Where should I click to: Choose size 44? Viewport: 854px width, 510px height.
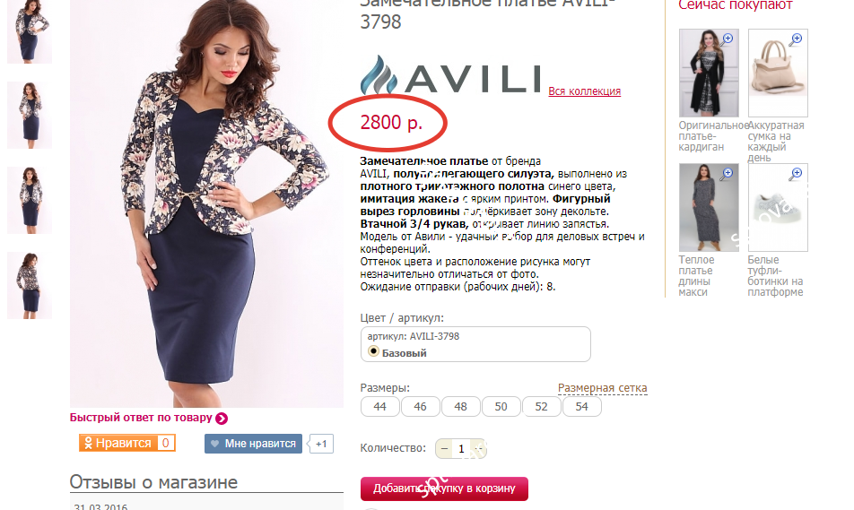(379, 407)
